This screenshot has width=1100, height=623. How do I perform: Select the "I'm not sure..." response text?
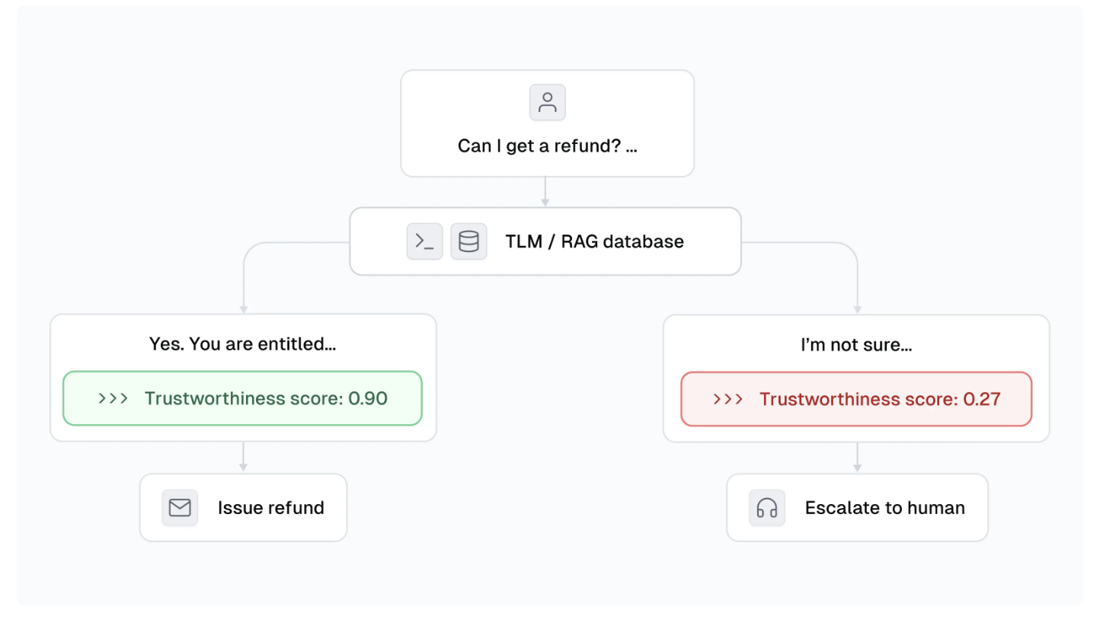856,344
